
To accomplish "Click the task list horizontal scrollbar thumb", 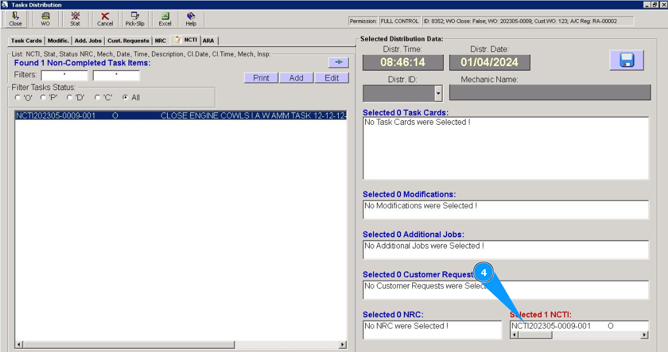I will click(128, 344).
